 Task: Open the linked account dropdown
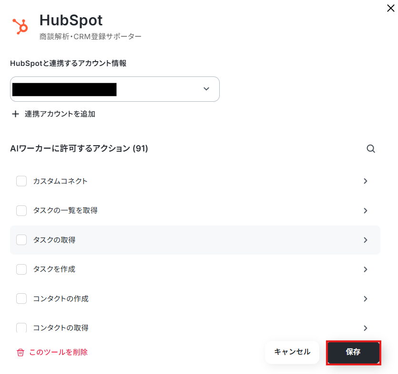[115, 89]
